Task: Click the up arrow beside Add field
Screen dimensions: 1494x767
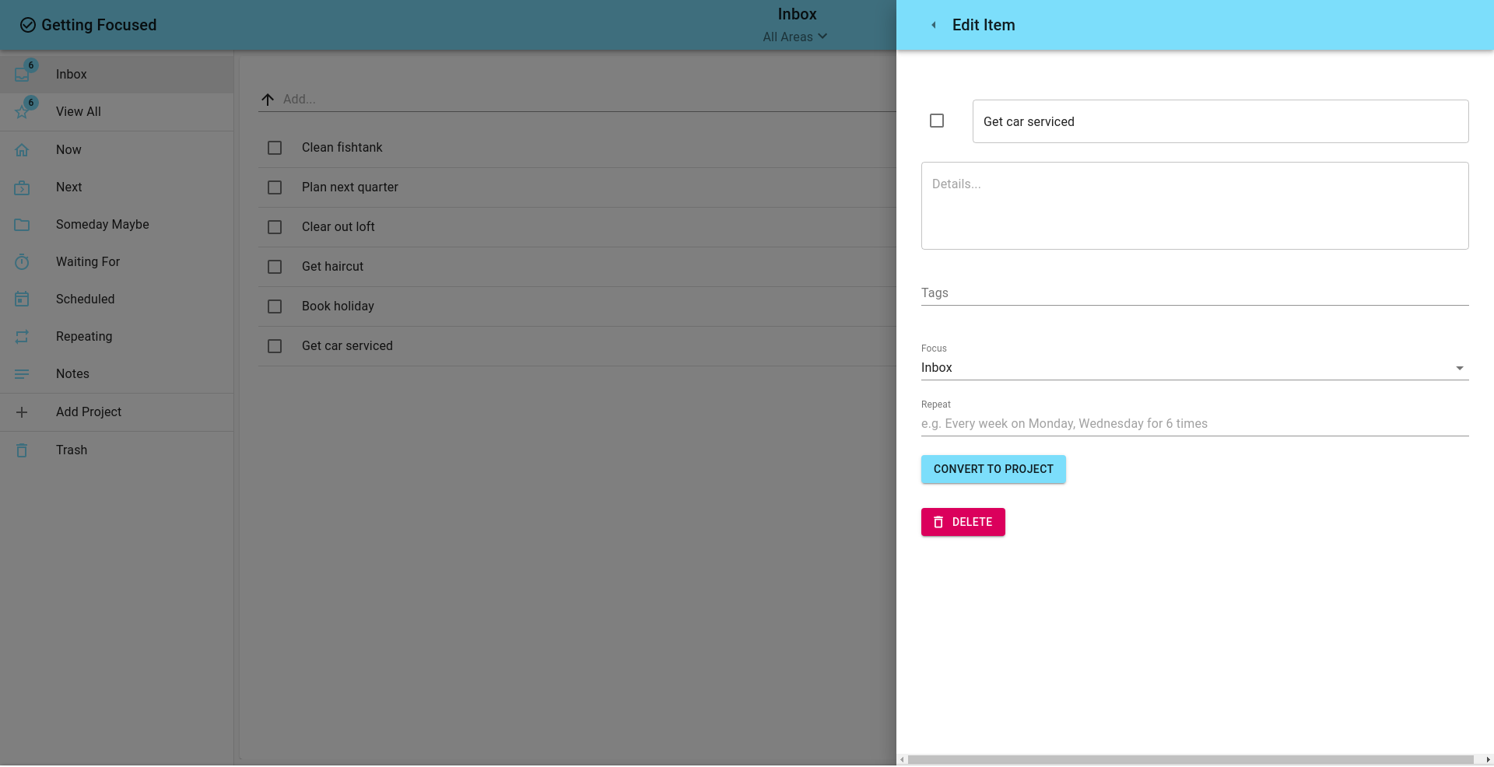Action: click(268, 100)
